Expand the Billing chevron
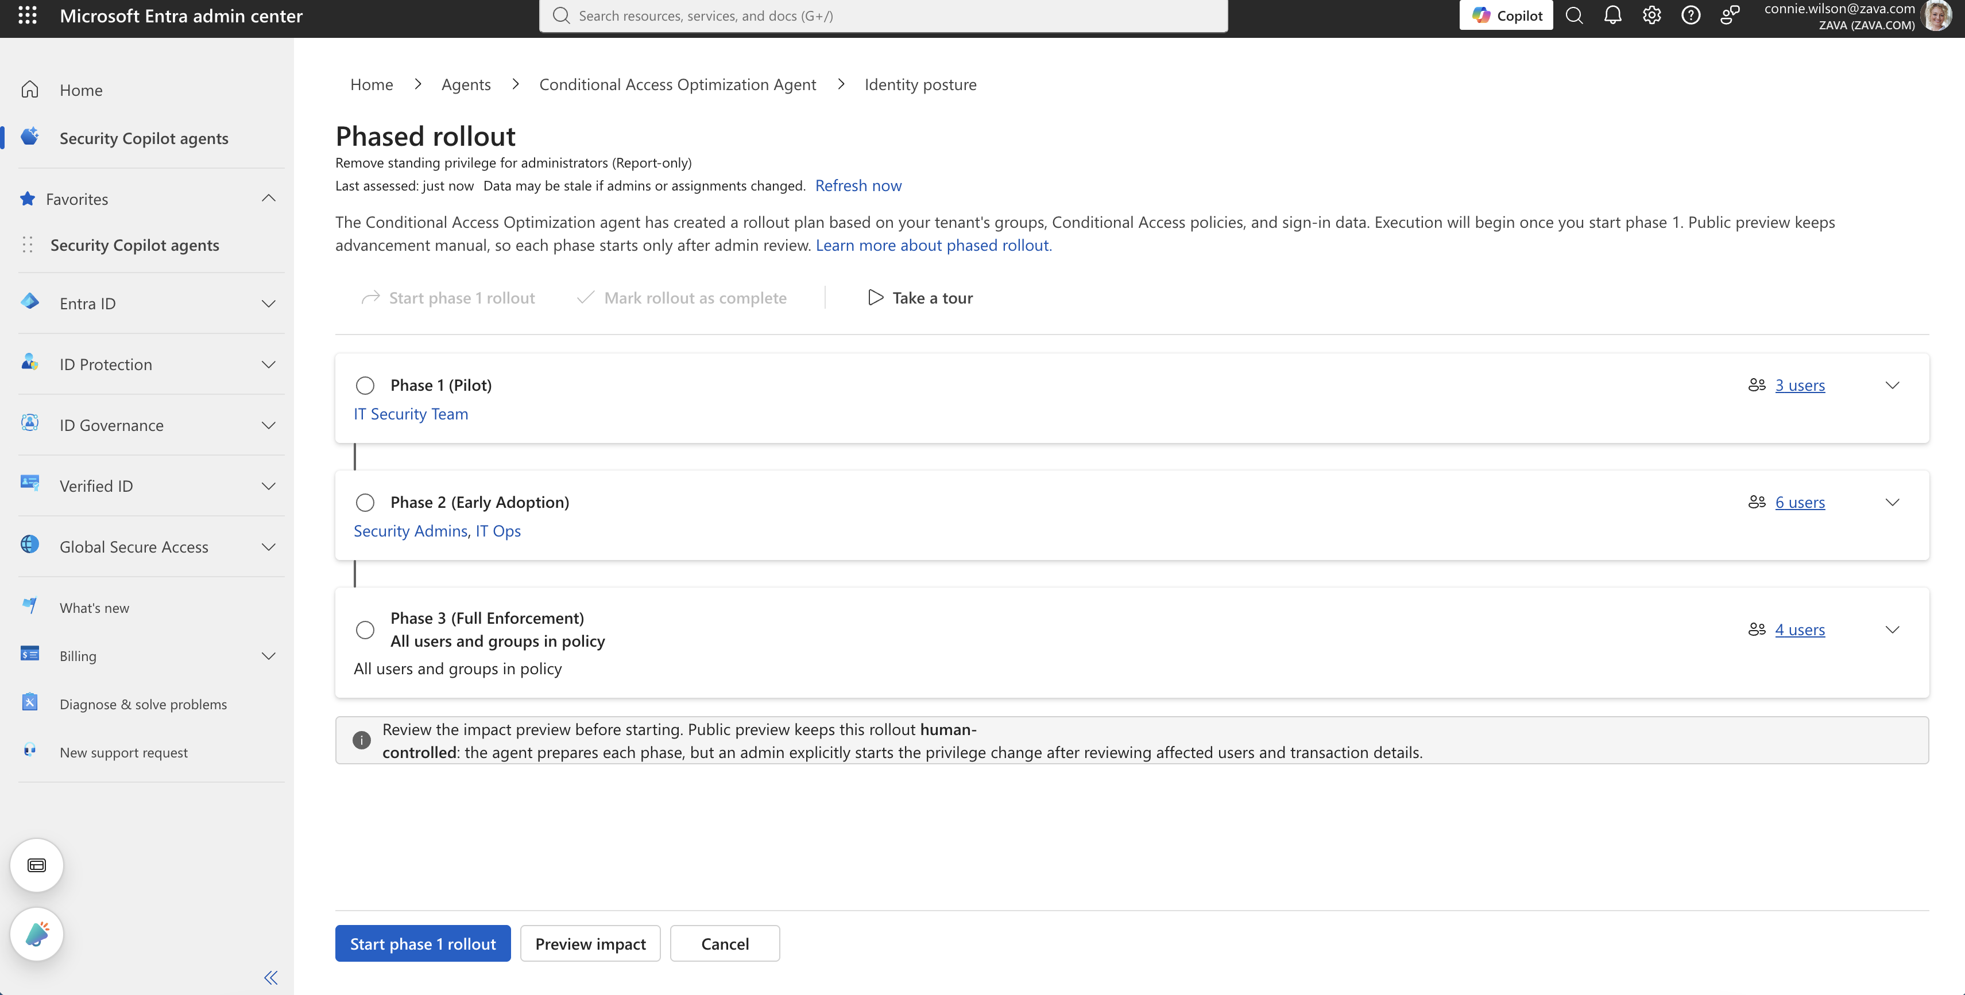 (x=269, y=656)
